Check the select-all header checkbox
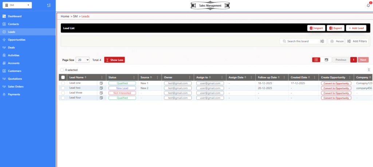 pos(63,77)
